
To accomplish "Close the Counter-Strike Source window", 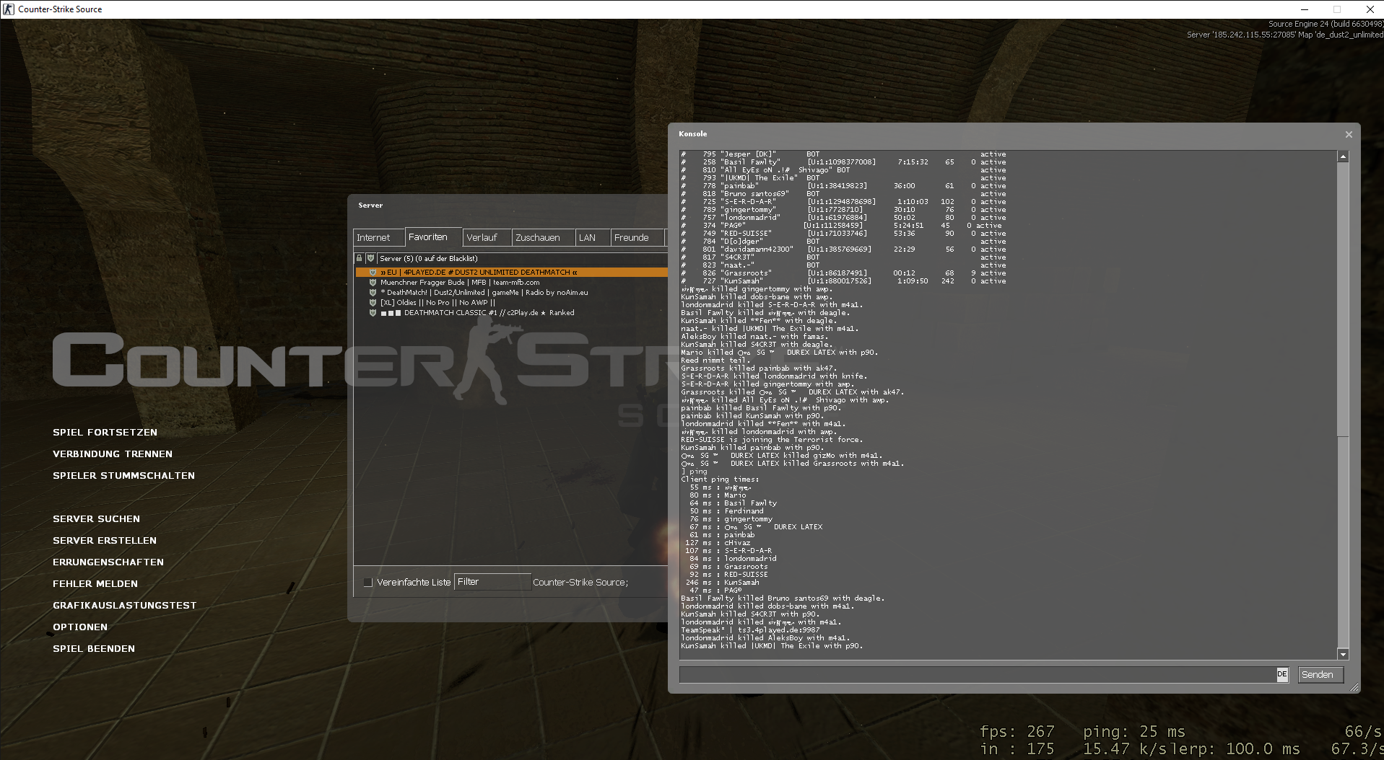I will [1370, 9].
